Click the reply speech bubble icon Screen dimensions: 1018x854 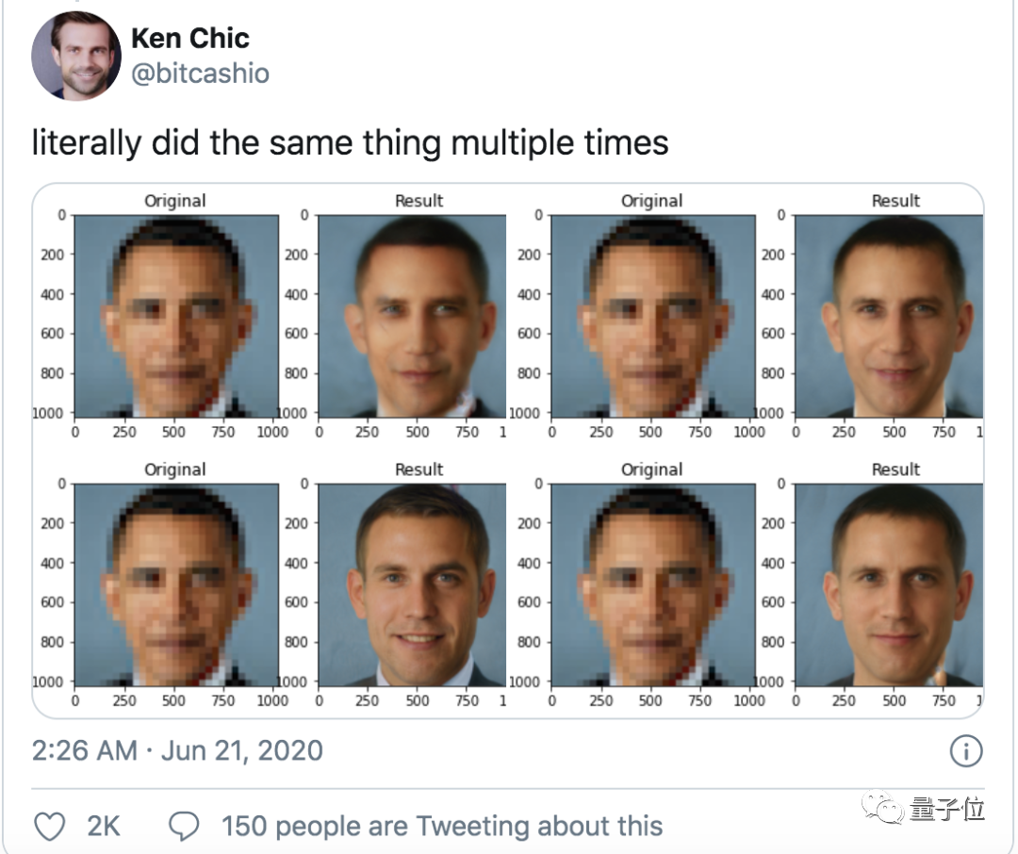click(184, 827)
